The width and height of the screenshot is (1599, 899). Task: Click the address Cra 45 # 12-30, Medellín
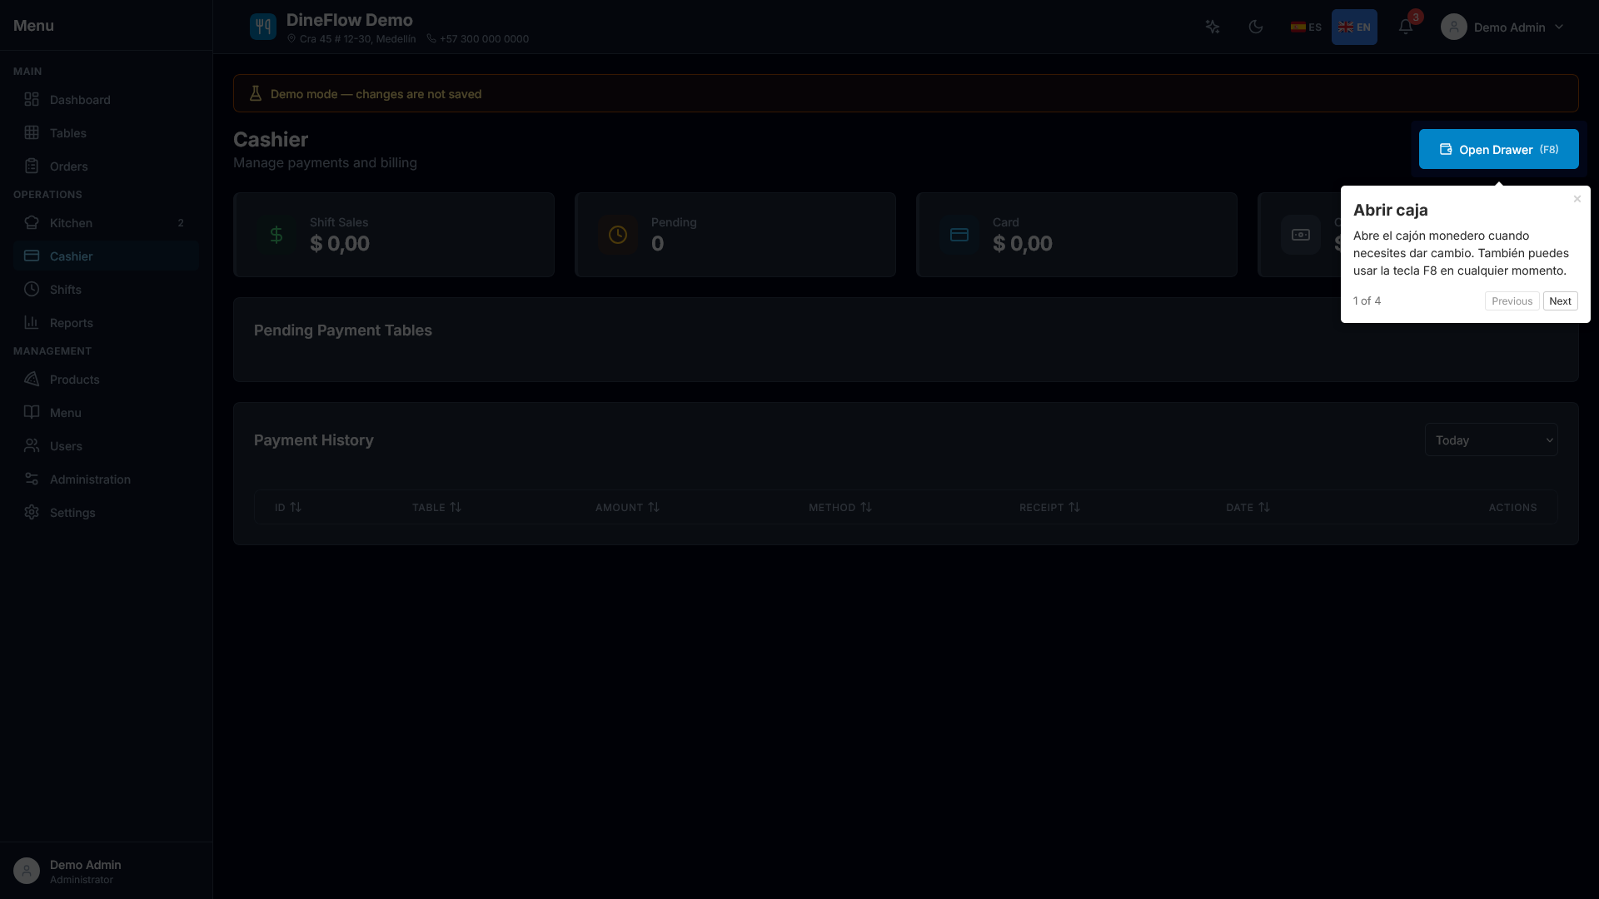(x=357, y=39)
